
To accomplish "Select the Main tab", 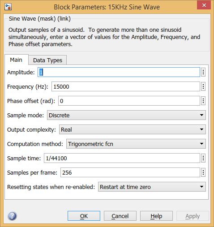I will (x=16, y=60).
